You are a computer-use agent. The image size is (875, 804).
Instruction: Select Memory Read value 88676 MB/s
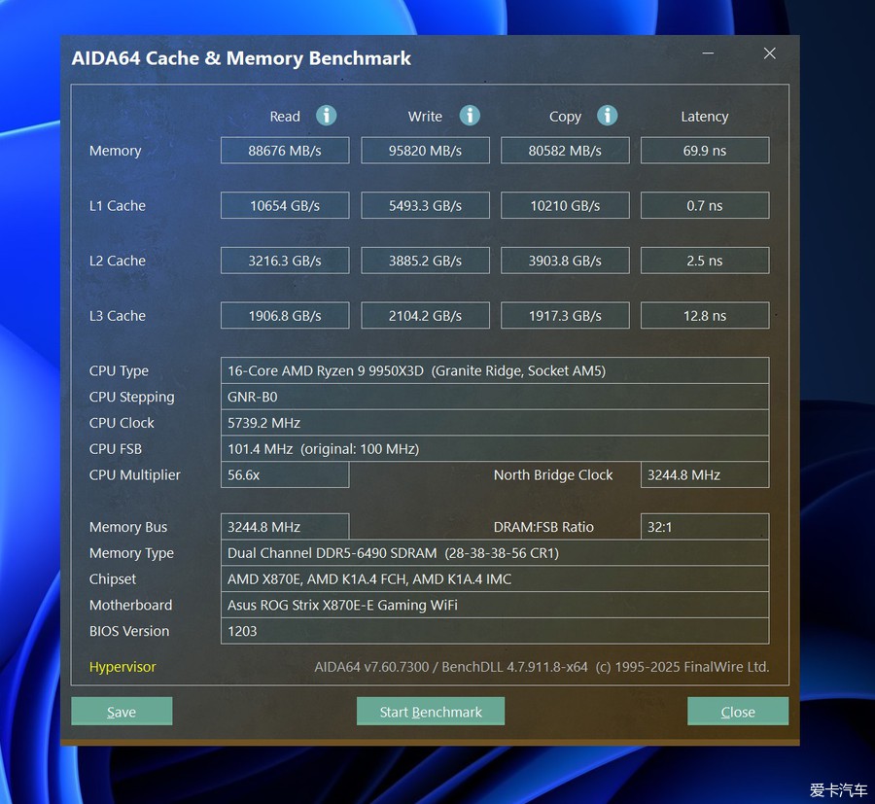tap(285, 151)
